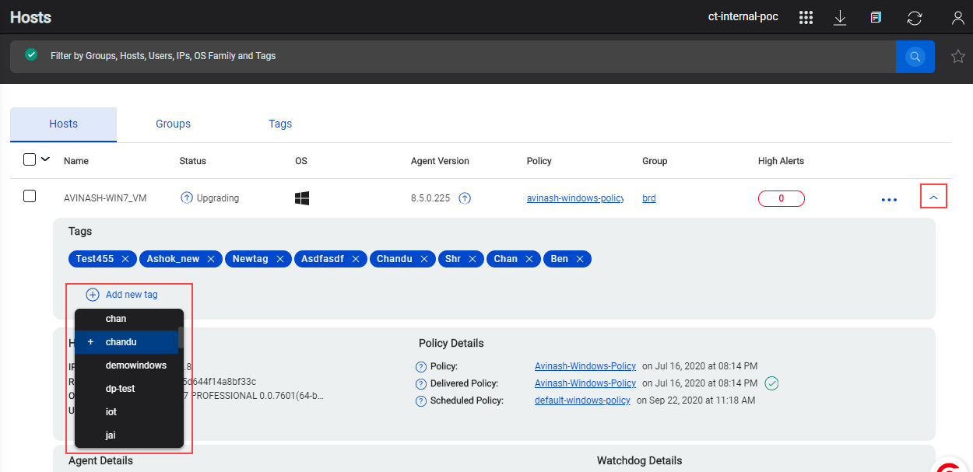Viewport: 973px width, 472px height.
Task: Open the brd group link
Action: point(649,198)
